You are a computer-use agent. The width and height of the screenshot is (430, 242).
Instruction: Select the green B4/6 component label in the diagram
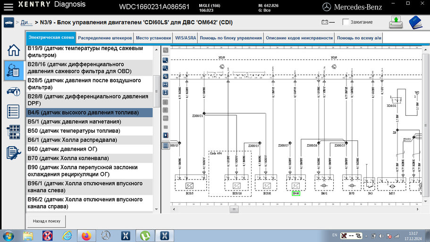tap(296, 193)
